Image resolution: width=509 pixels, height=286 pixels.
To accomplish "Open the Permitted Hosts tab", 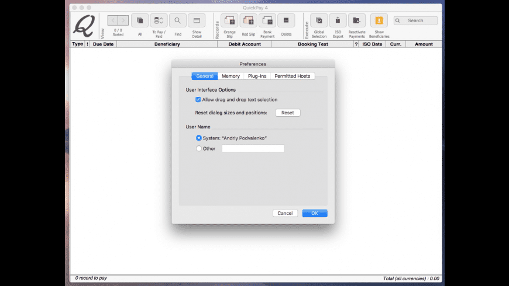I will (293, 76).
